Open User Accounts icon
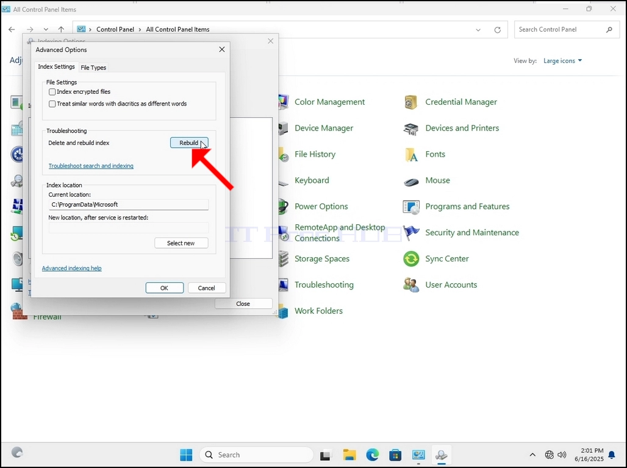 coord(410,285)
